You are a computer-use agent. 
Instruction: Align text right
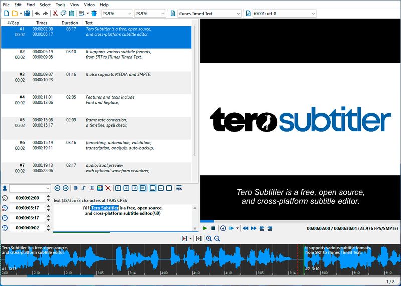point(134,188)
